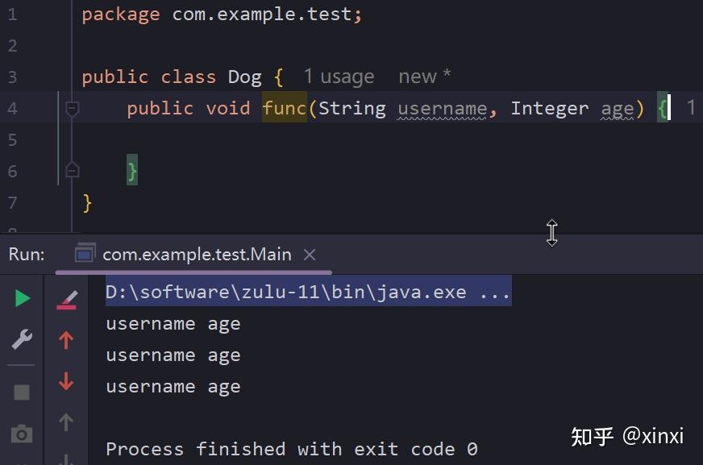Collapse the func method fold marker on line 4

point(72,108)
